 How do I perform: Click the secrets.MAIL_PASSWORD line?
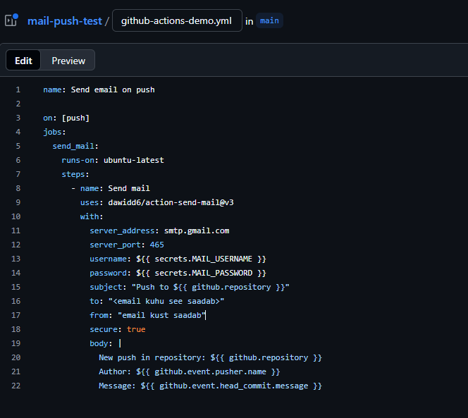click(178, 273)
